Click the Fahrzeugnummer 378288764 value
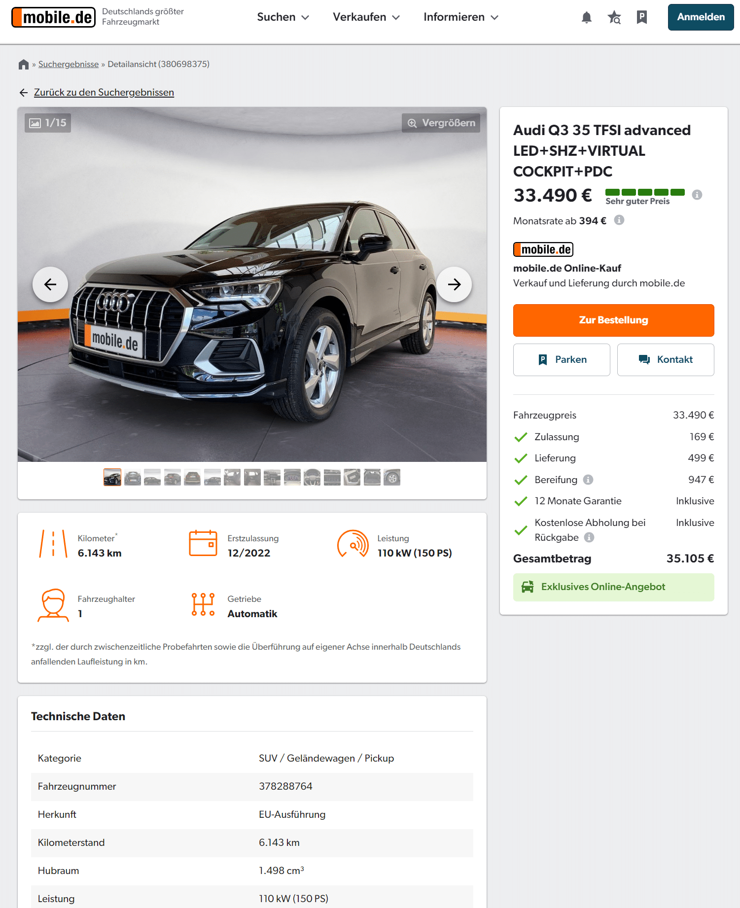The height and width of the screenshot is (908, 740). (286, 786)
